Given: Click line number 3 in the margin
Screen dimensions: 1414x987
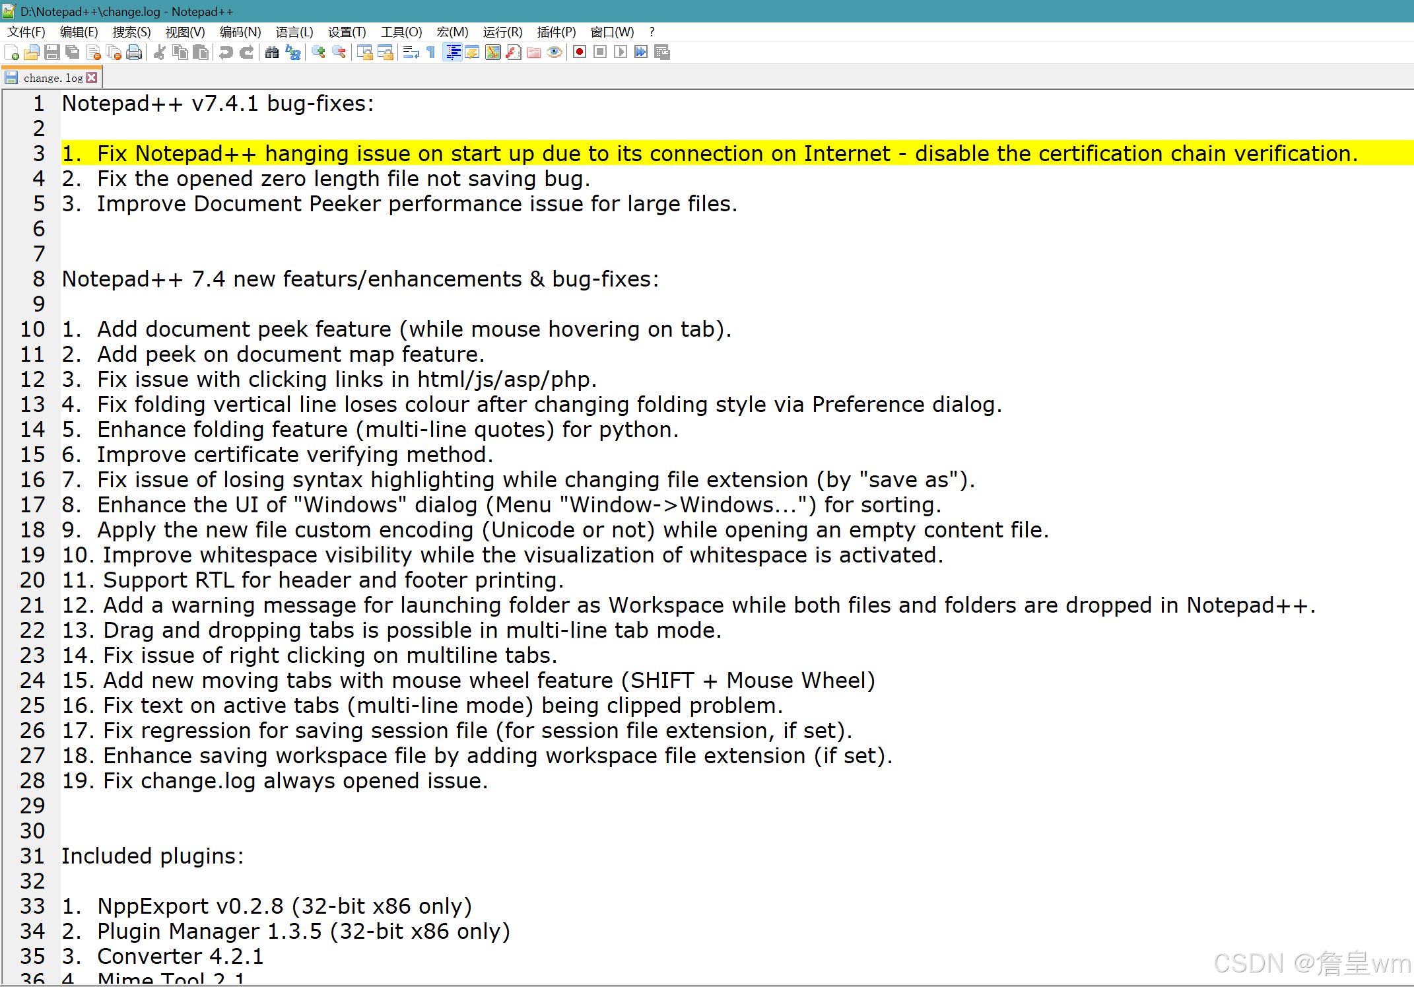Looking at the screenshot, I should coord(39,153).
